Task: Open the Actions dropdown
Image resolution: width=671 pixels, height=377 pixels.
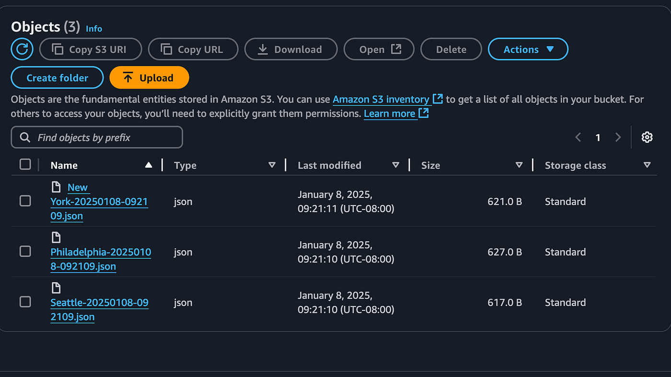Action: [x=528, y=49]
